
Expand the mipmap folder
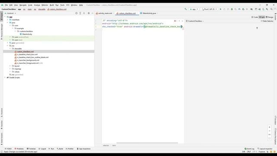point(10,69)
